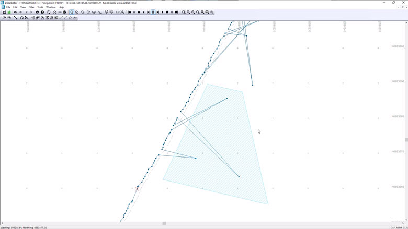Open the Help menu

tap(61, 7)
